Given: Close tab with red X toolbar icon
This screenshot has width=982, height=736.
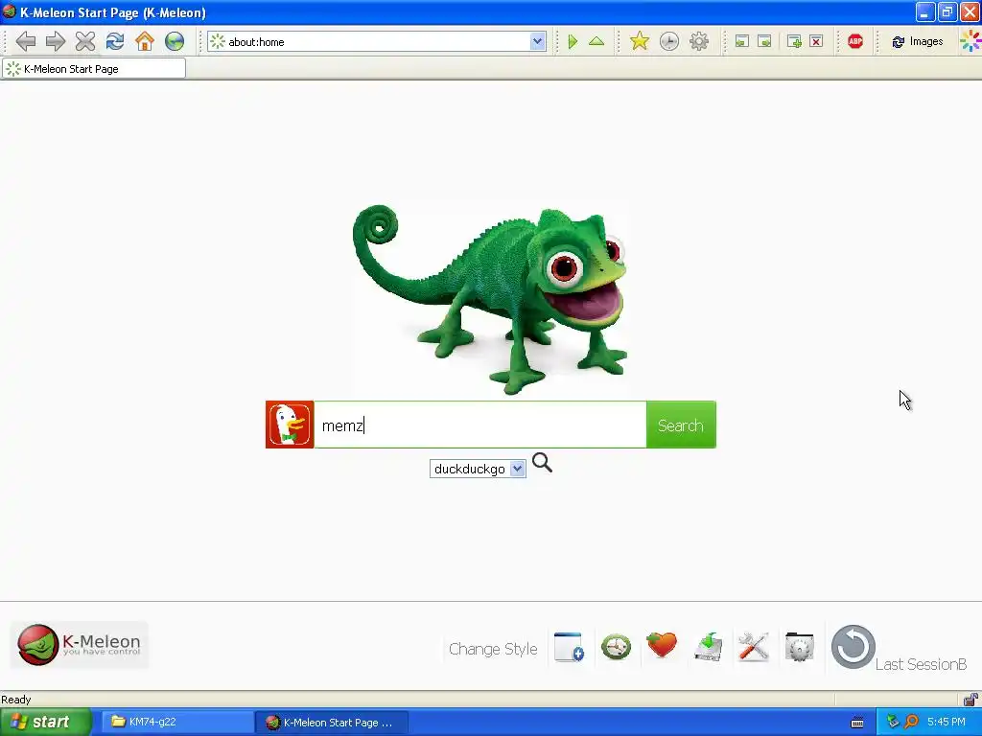Looking at the screenshot, I should [816, 41].
